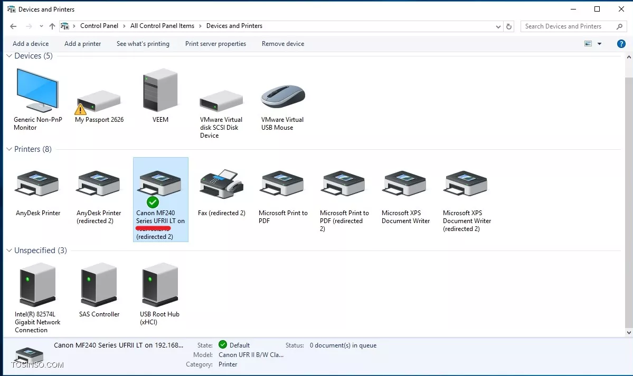Expand the All Control Panel Items breadcrumb arrow

tap(200, 26)
